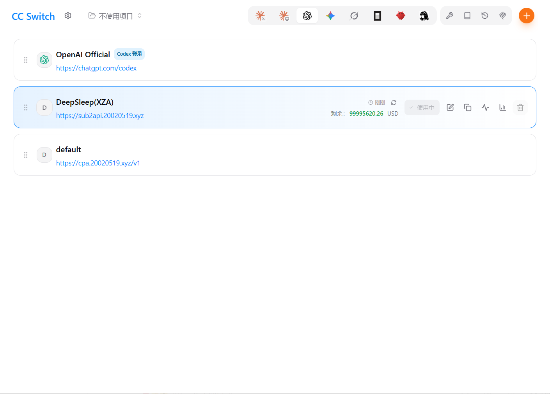Viewport: 550px width, 394px height.
Task: Duplicate the DeepSleep(XZA) provider
Action: coord(468,107)
